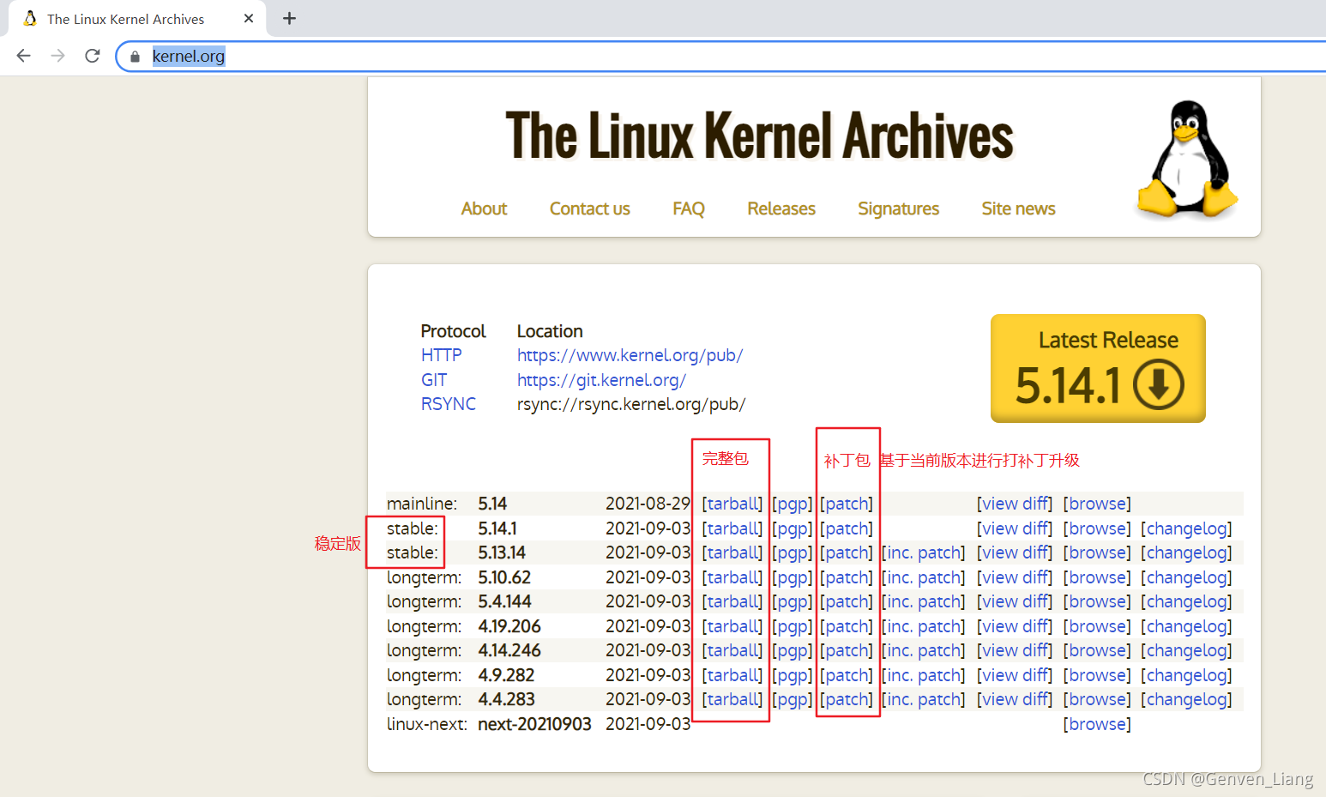Open the Signatures page

tap(898, 208)
